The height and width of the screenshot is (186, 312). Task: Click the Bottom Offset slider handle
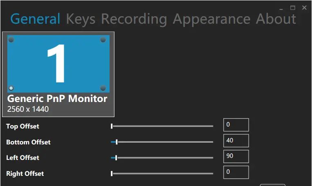coord(117,142)
